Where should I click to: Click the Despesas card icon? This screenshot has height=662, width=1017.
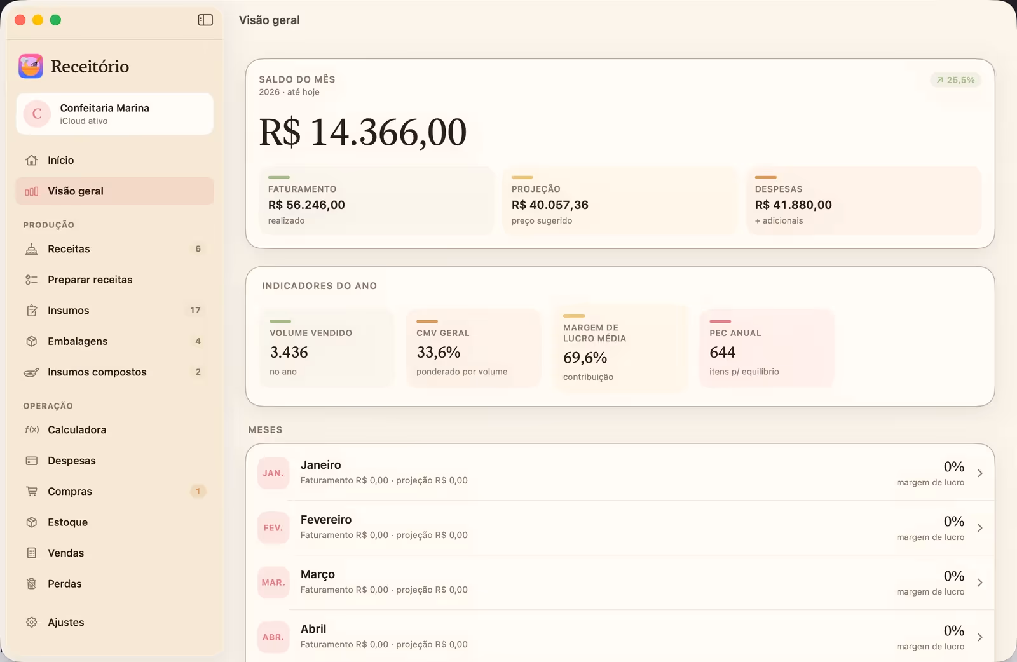(x=31, y=461)
